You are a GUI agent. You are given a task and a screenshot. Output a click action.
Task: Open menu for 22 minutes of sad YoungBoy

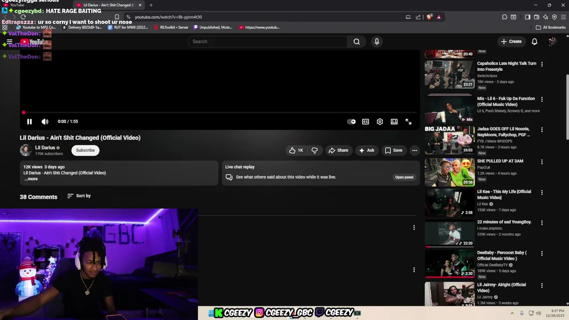pyautogui.click(x=541, y=222)
